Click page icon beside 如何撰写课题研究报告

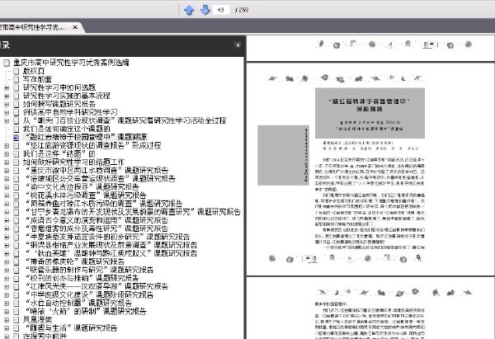[16, 104]
